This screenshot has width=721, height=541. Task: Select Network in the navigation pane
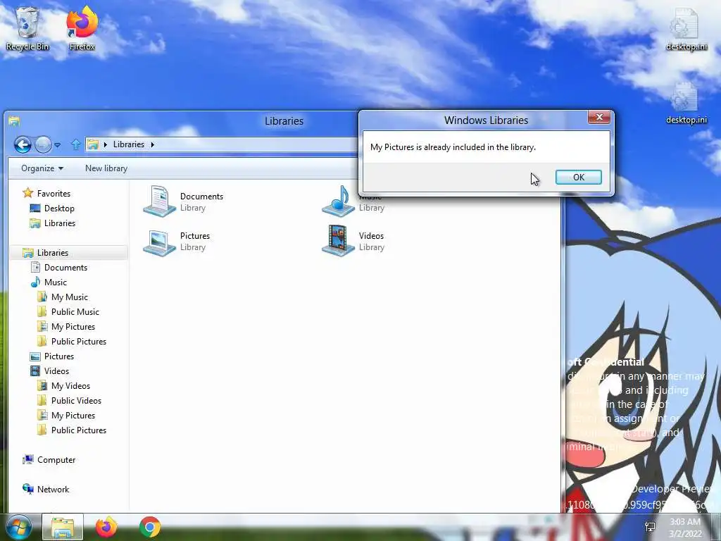pos(53,490)
